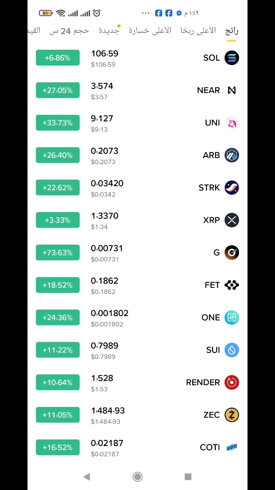
Task: Tap the XRP coin icon
Action: pyautogui.click(x=231, y=220)
